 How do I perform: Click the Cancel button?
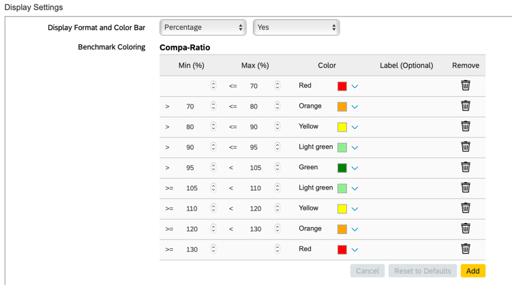(x=367, y=271)
